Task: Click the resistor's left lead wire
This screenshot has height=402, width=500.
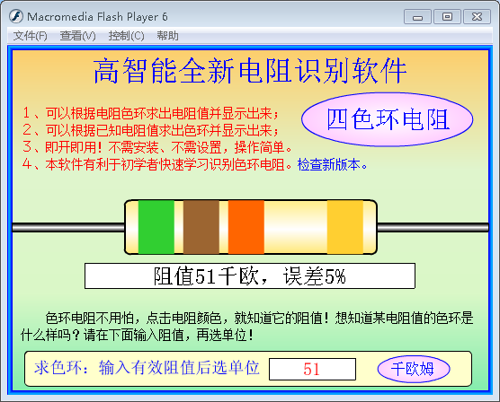Action: tap(68, 227)
